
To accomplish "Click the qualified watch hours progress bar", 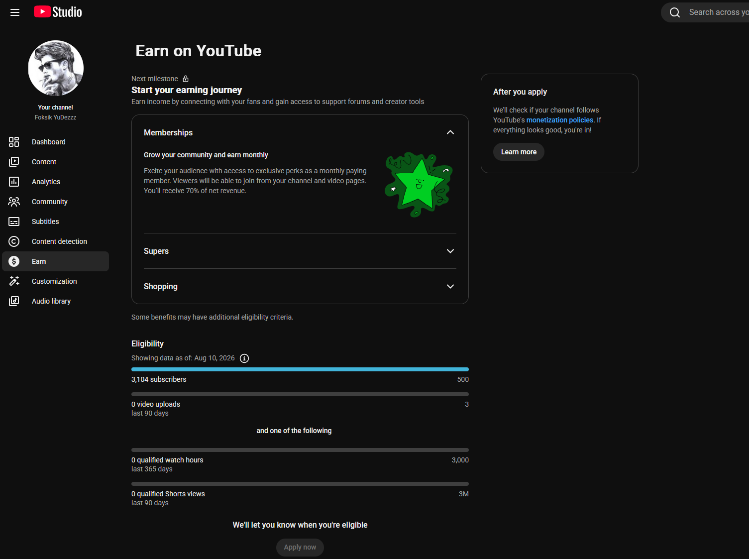I will (300, 450).
